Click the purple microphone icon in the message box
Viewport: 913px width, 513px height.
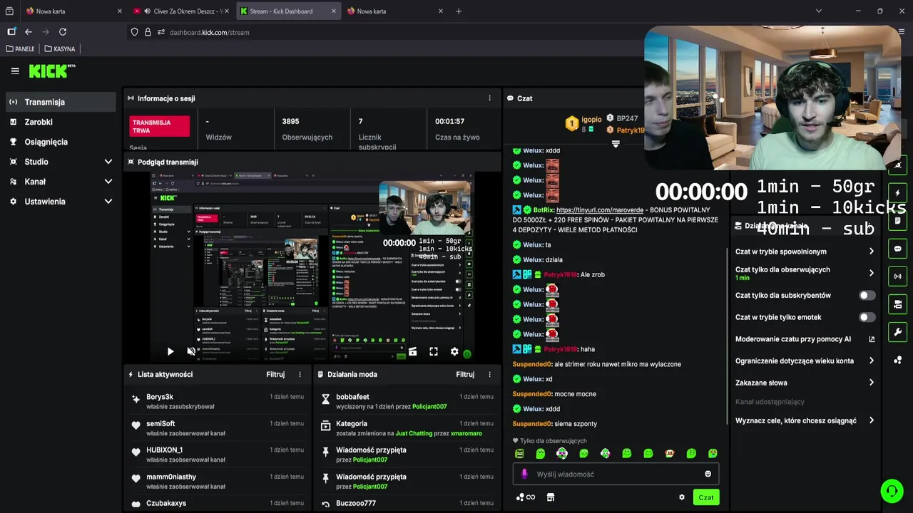pyautogui.click(x=524, y=474)
